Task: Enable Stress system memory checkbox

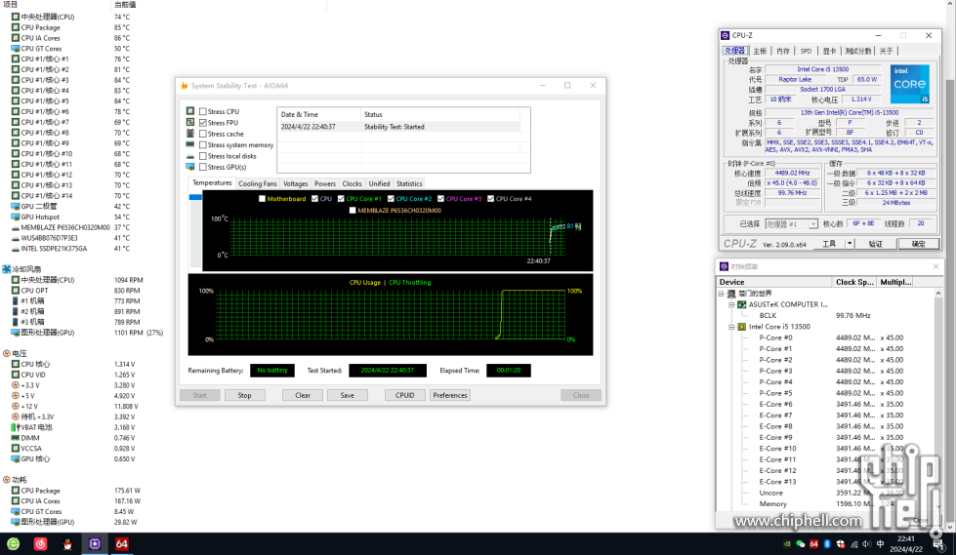Action: pos(203,145)
